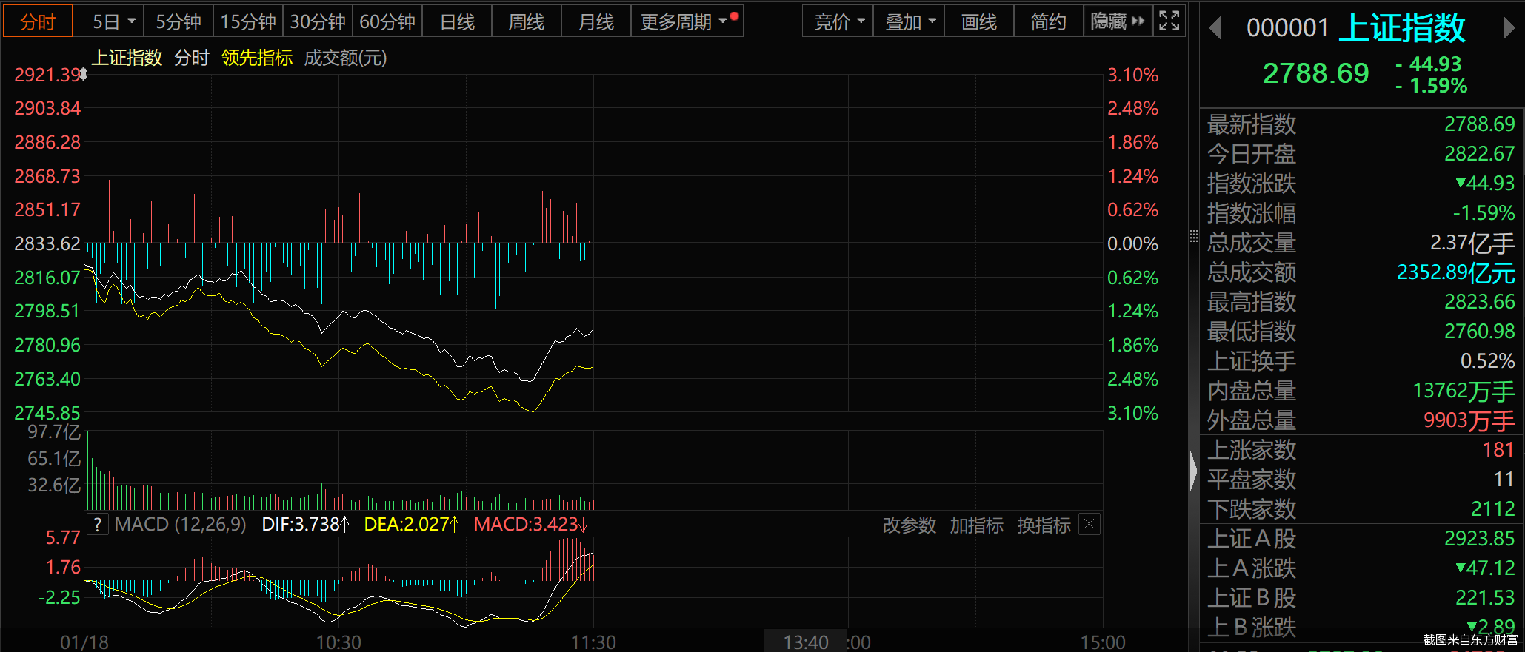Click the DEA:2.027 value
Image resolution: width=1525 pixels, height=652 pixels.
coord(411,525)
